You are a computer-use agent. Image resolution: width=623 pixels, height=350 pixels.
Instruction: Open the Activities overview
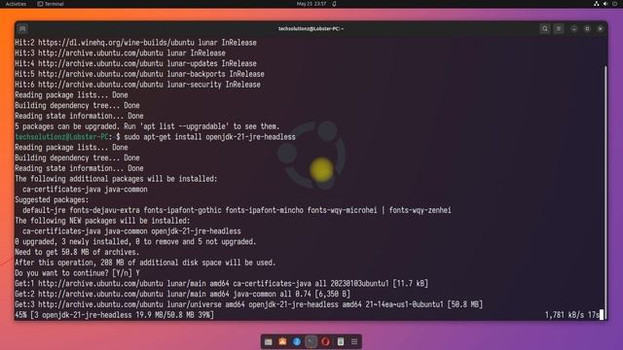tap(16, 4)
